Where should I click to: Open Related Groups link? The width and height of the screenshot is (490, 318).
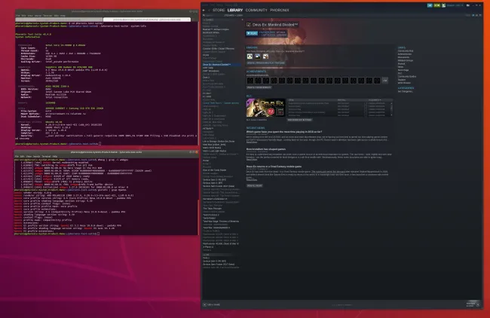[x=406, y=60]
